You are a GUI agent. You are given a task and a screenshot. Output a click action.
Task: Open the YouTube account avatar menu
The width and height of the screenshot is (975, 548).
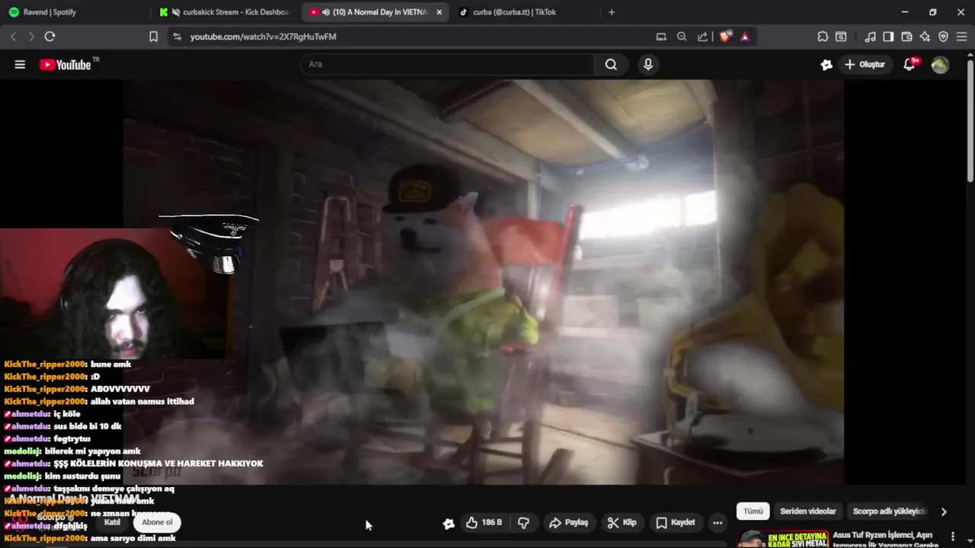coord(940,65)
